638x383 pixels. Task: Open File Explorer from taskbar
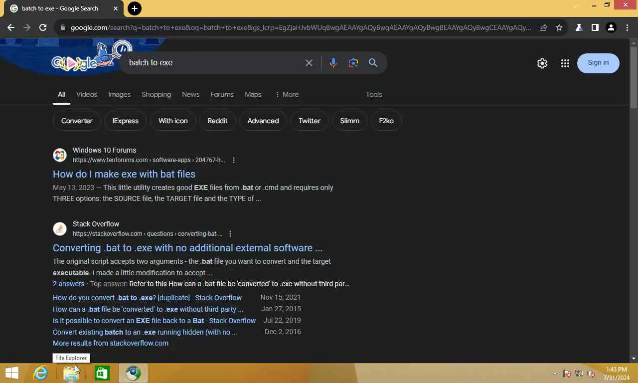(71, 373)
